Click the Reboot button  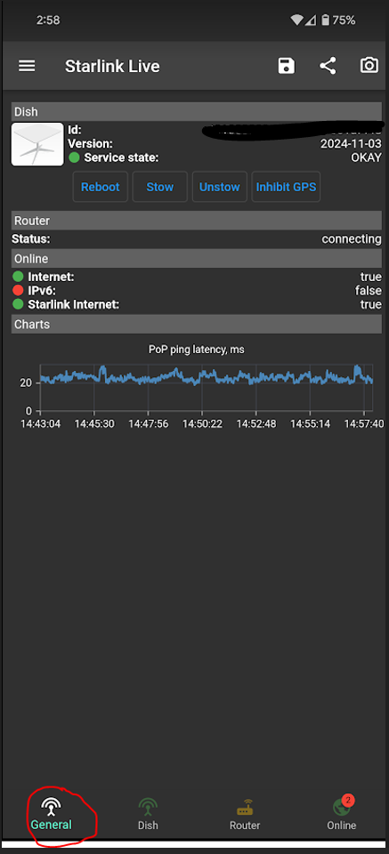pyautogui.click(x=101, y=187)
